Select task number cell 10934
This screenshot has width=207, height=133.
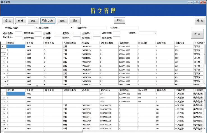point(34,70)
